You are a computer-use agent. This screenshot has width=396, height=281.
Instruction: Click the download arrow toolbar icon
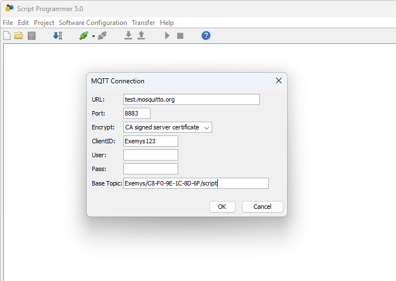128,36
